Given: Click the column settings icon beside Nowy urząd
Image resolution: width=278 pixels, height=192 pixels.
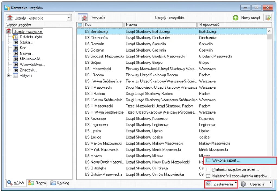Looking at the screenshot, I should point(268,18).
